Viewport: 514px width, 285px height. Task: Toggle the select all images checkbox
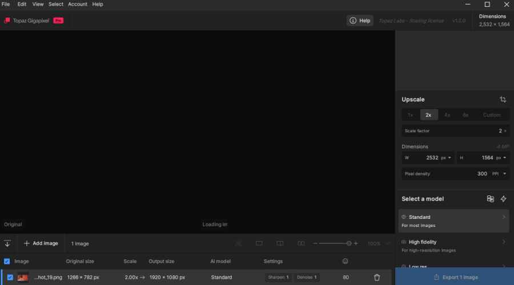point(7,261)
